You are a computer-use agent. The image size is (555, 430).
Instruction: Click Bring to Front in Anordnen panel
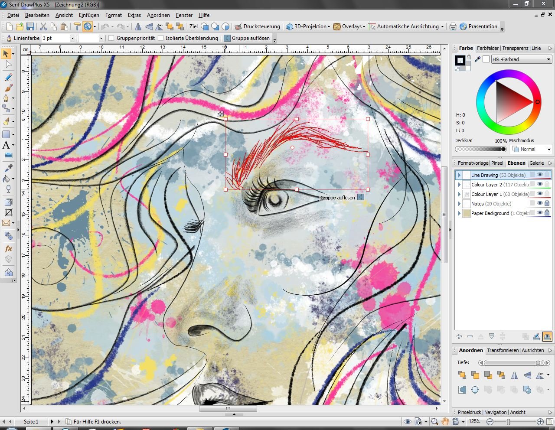pyautogui.click(x=462, y=375)
